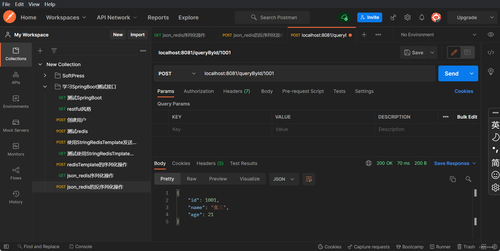Screen dimensions: 500x251
Task: Click the Import button
Action: [137, 35]
